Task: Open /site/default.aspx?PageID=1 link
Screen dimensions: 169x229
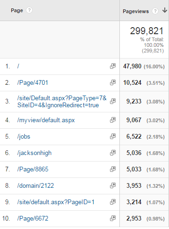Action: (56, 202)
